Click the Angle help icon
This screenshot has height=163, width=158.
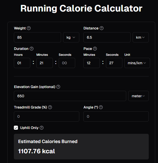point(101,107)
